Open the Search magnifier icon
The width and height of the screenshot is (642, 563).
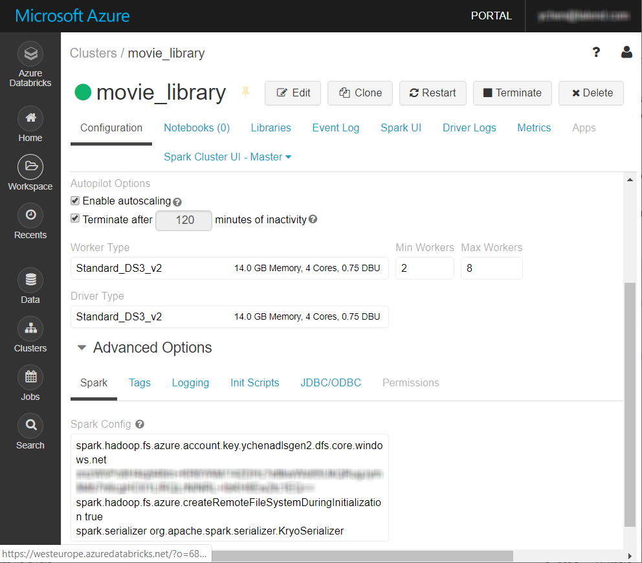[x=30, y=426]
